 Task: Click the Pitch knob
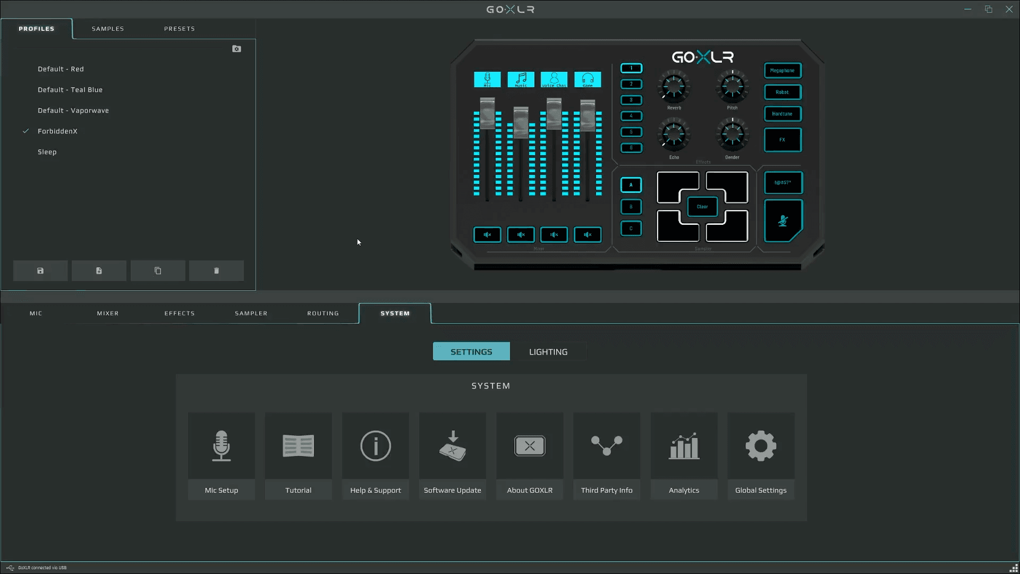coord(732,87)
